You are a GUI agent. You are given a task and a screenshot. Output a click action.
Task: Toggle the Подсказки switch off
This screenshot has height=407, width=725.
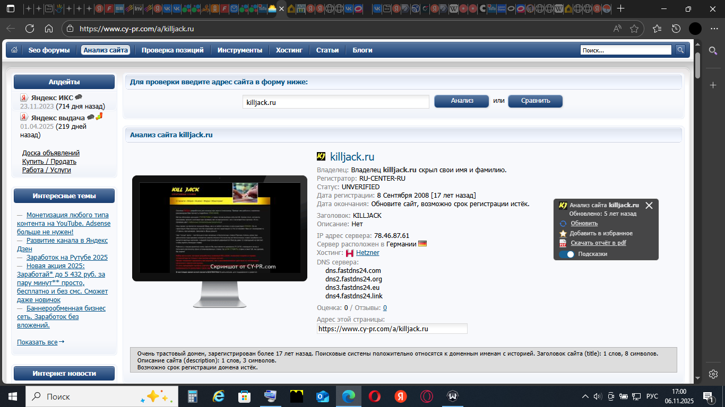(566, 254)
